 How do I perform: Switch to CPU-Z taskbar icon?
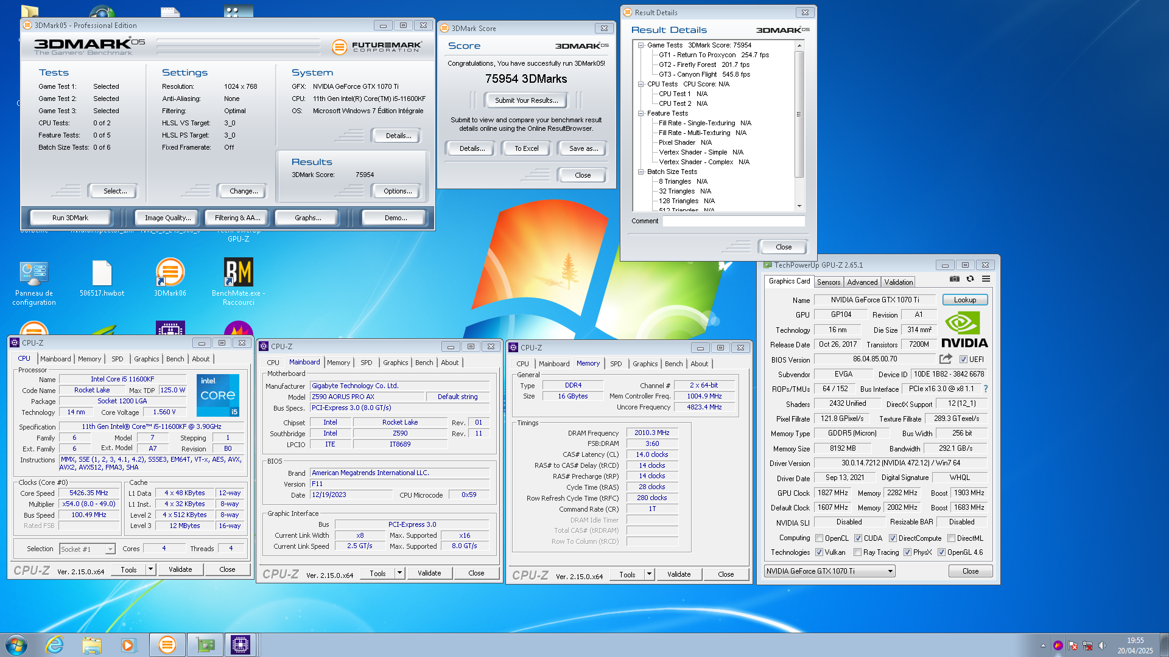click(240, 645)
